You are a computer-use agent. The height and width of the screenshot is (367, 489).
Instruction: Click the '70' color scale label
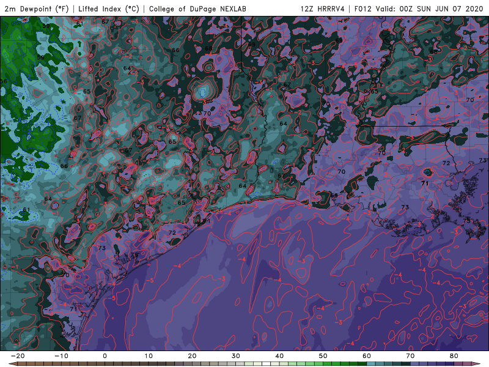410,356
